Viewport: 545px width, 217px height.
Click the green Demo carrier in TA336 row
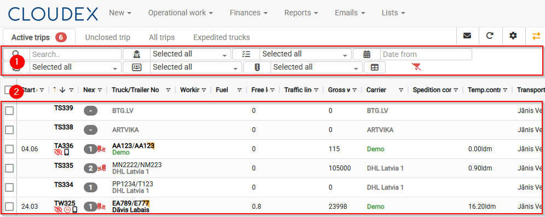(x=376, y=149)
